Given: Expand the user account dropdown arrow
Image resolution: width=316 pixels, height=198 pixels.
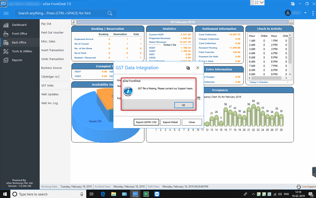Looking at the screenshot, I should click(x=305, y=13).
